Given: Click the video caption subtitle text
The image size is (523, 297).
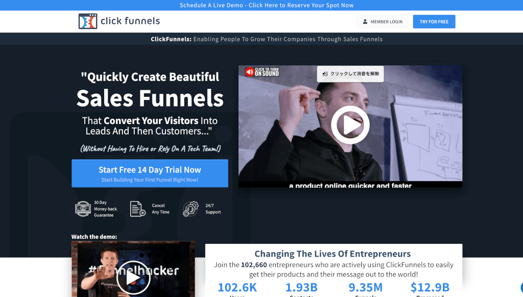Looking at the screenshot, I should pyautogui.click(x=350, y=185).
